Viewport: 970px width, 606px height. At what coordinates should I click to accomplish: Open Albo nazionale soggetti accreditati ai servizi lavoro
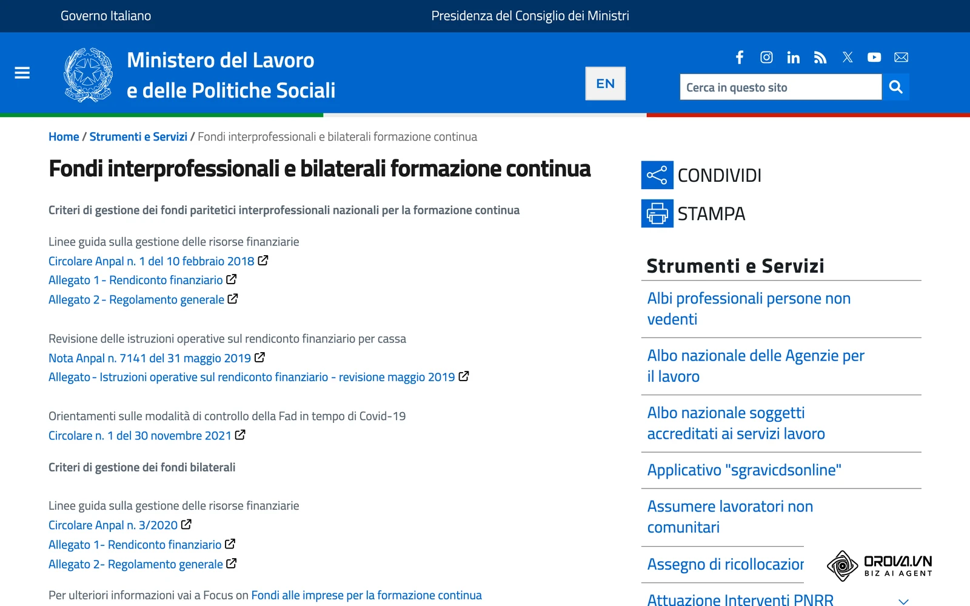(736, 423)
